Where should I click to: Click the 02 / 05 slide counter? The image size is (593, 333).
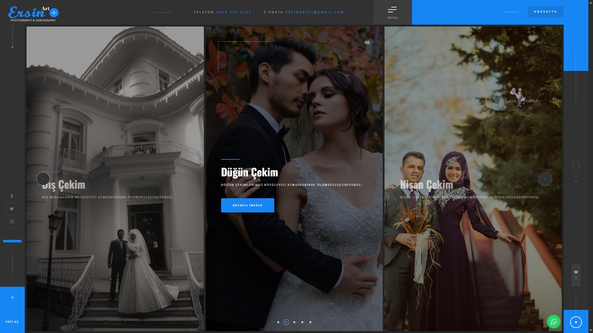coord(576,275)
